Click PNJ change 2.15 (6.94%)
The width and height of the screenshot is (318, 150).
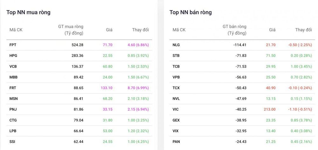click(x=138, y=109)
